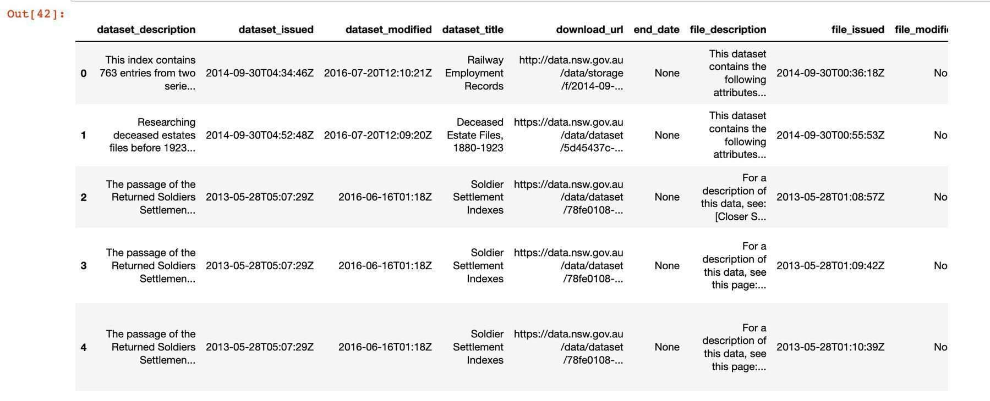The width and height of the screenshot is (990, 401).
Task: Click the 2014-09-30T04:34:46Z dataset_issued cell
Action: pos(260,73)
